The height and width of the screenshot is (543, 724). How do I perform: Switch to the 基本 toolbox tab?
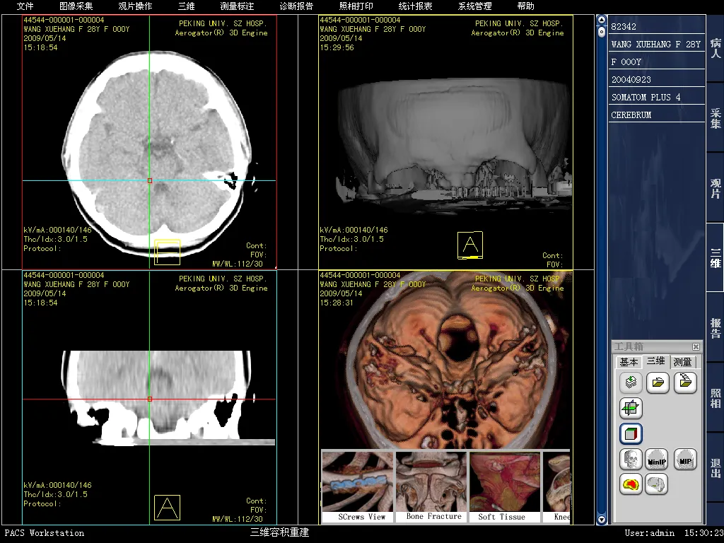coord(629,363)
